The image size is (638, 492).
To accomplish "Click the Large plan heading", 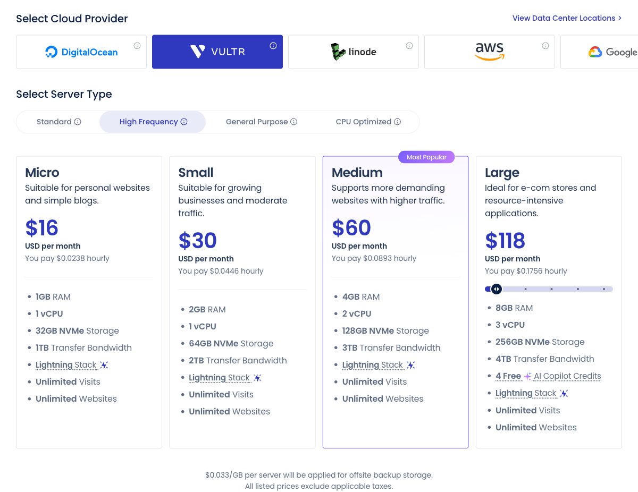I will click(502, 173).
